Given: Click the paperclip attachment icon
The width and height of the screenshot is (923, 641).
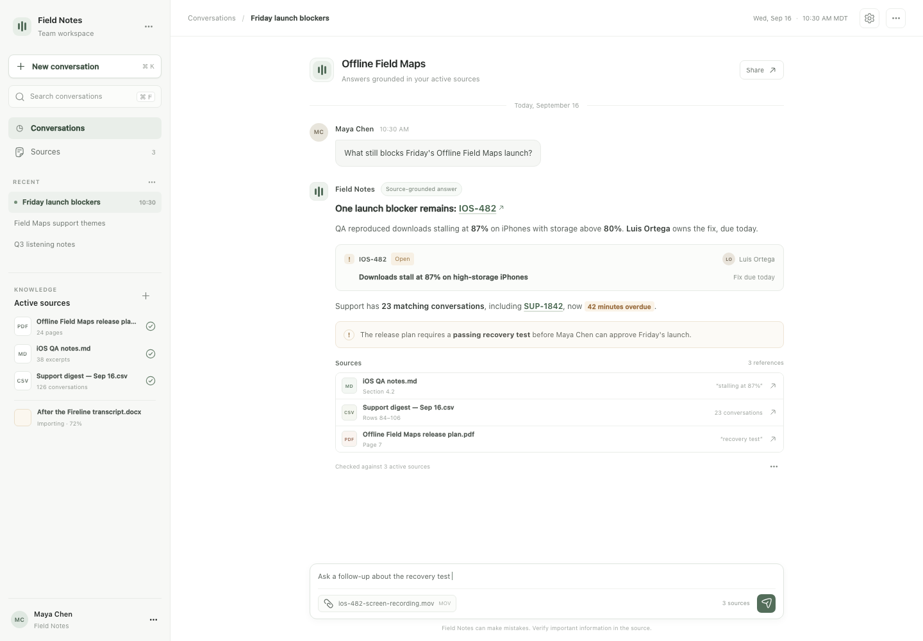Looking at the screenshot, I should [x=328, y=603].
